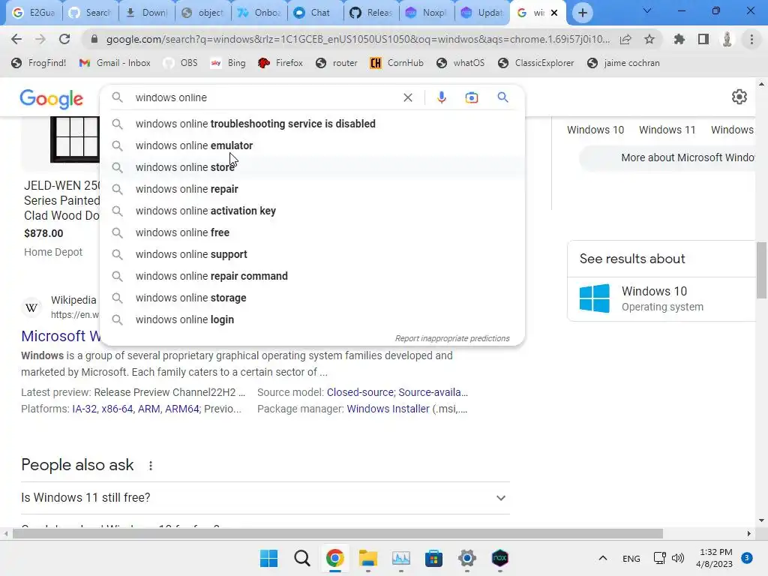Open the Windows Start button
Viewport: 768px width, 576px height.
(269, 558)
